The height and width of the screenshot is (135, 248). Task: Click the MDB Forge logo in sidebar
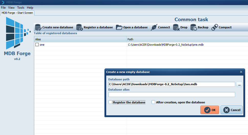pos(17,33)
